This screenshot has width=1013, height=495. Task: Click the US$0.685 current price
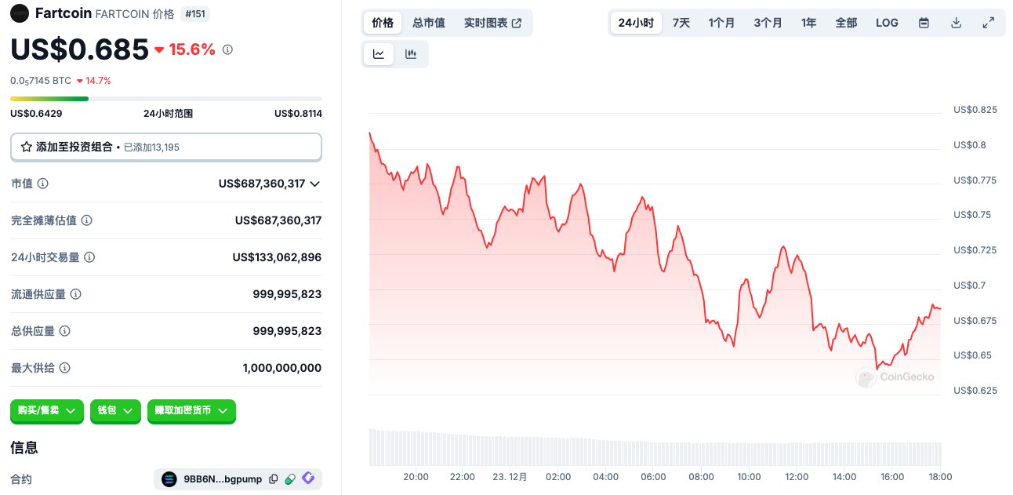click(x=79, y=49)
